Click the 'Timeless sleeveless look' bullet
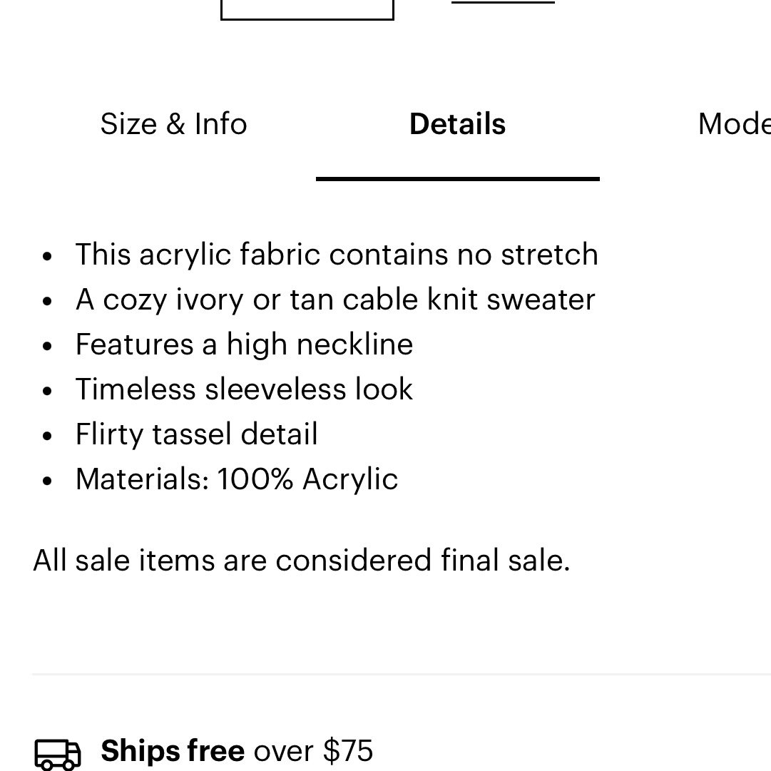Viewport: 771px width, 771px height. [245, 389]
